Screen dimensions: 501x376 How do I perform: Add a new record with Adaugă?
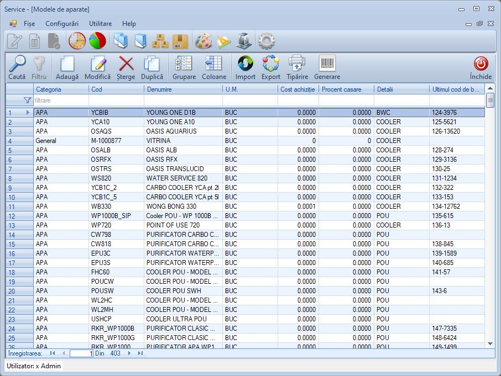(67, 67)
